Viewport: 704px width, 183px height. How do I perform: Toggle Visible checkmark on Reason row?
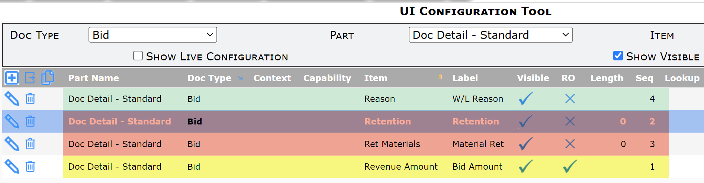tap(525, 99)
